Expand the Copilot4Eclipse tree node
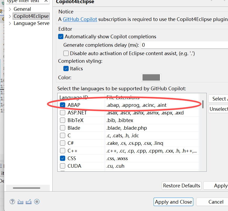 click(x=10, y=16)
